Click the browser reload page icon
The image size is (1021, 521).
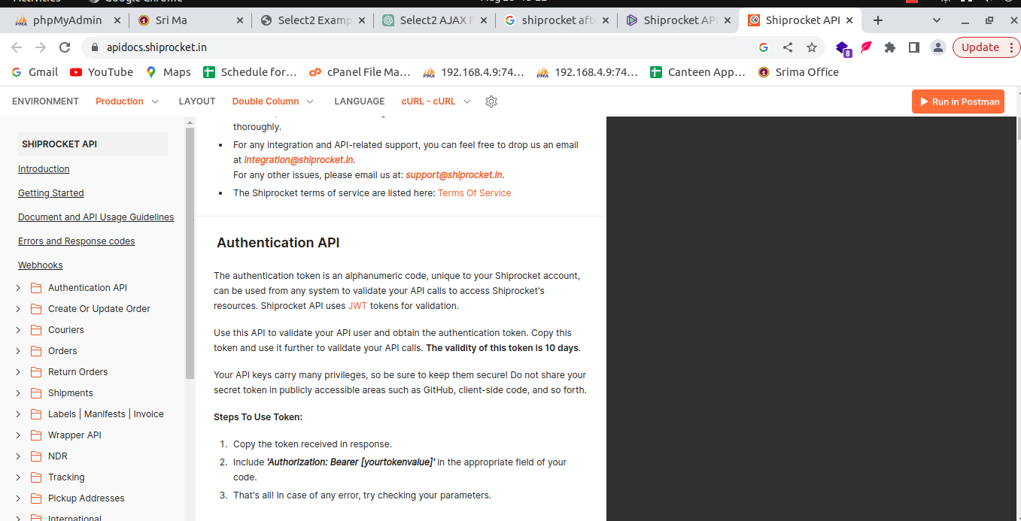click(65, 47)
